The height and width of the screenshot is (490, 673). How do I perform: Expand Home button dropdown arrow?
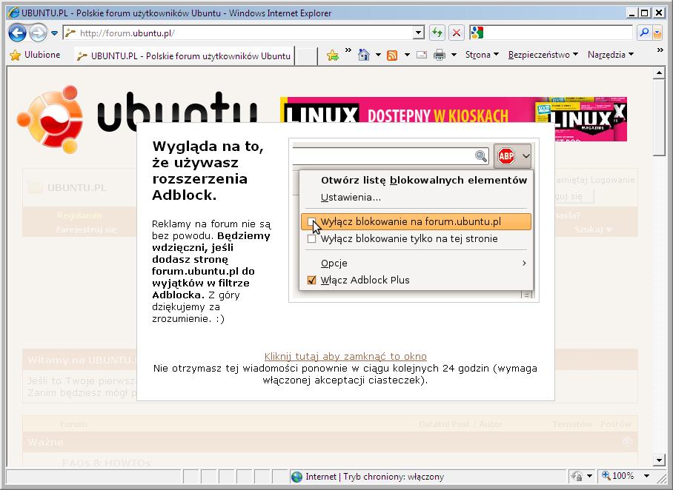pos(378,55)
